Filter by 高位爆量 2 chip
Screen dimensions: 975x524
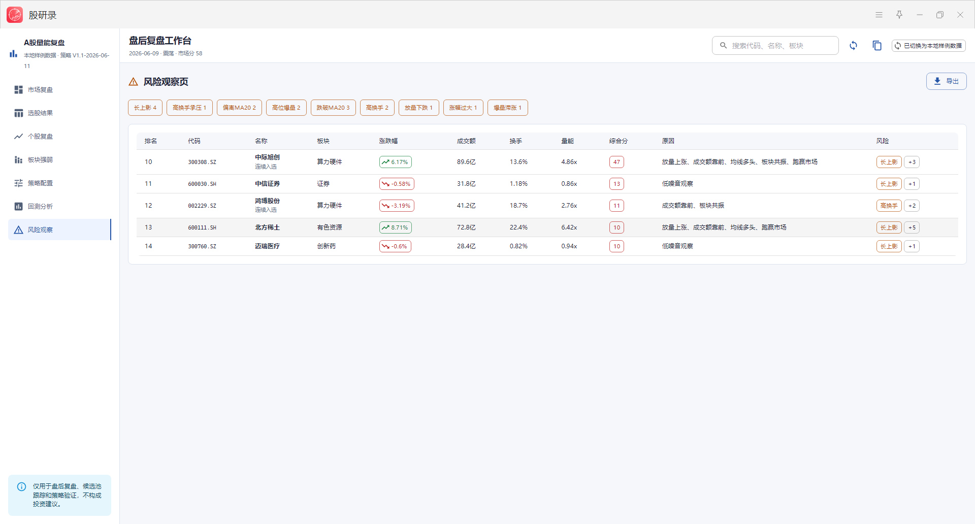(286, 108)
